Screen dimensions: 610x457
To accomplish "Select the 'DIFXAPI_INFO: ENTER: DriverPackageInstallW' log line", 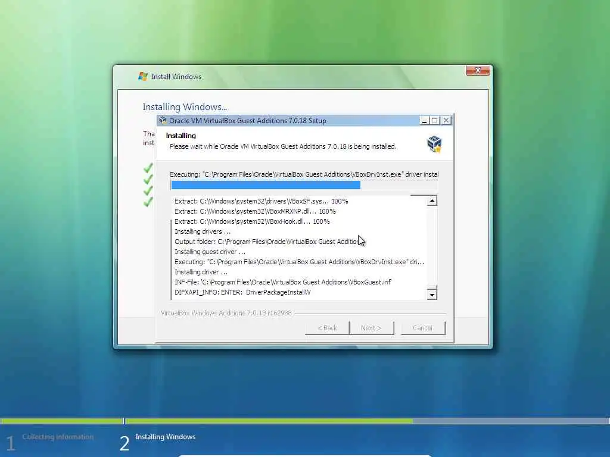I will tap(242, 292).
